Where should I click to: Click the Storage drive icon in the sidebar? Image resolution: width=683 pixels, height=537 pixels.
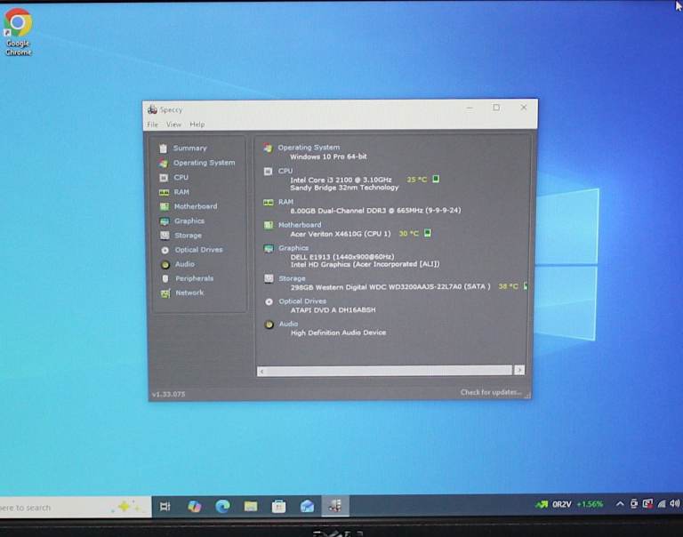(x=165, y=236)
